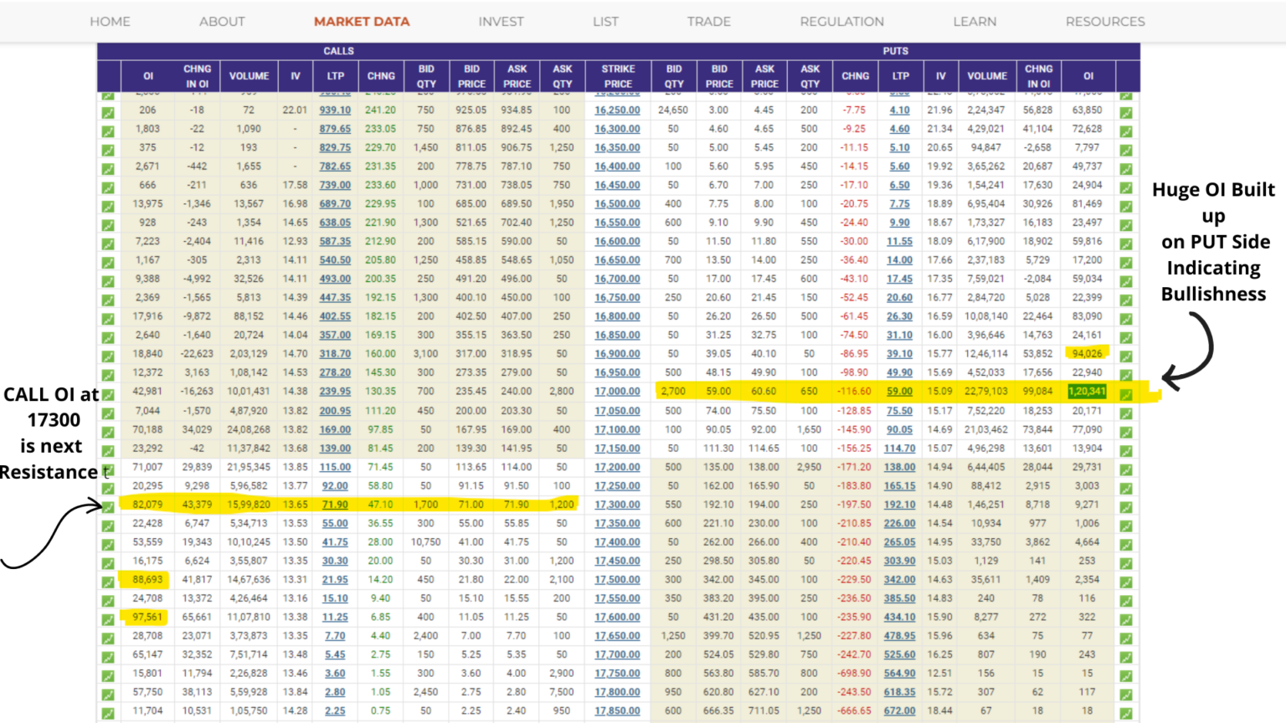Open the calls LTP link 239.95
This screenshot has width=1286, height=723.
pos(335,392)
